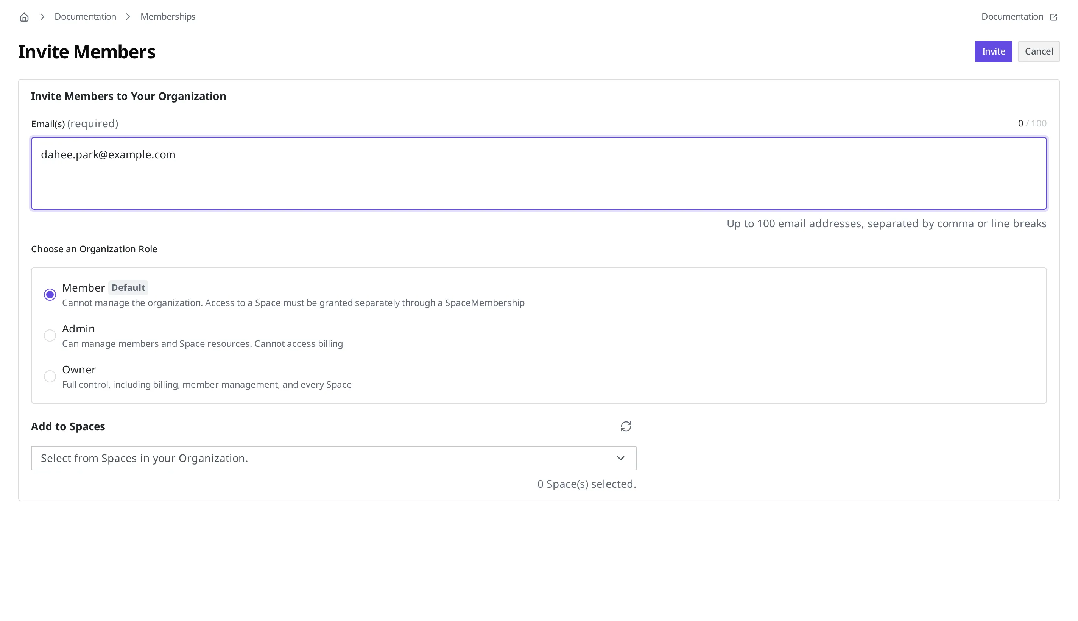Click 'Full control, including billing' description
This screenshot has height=621, width=1078.
pos(207,385)
